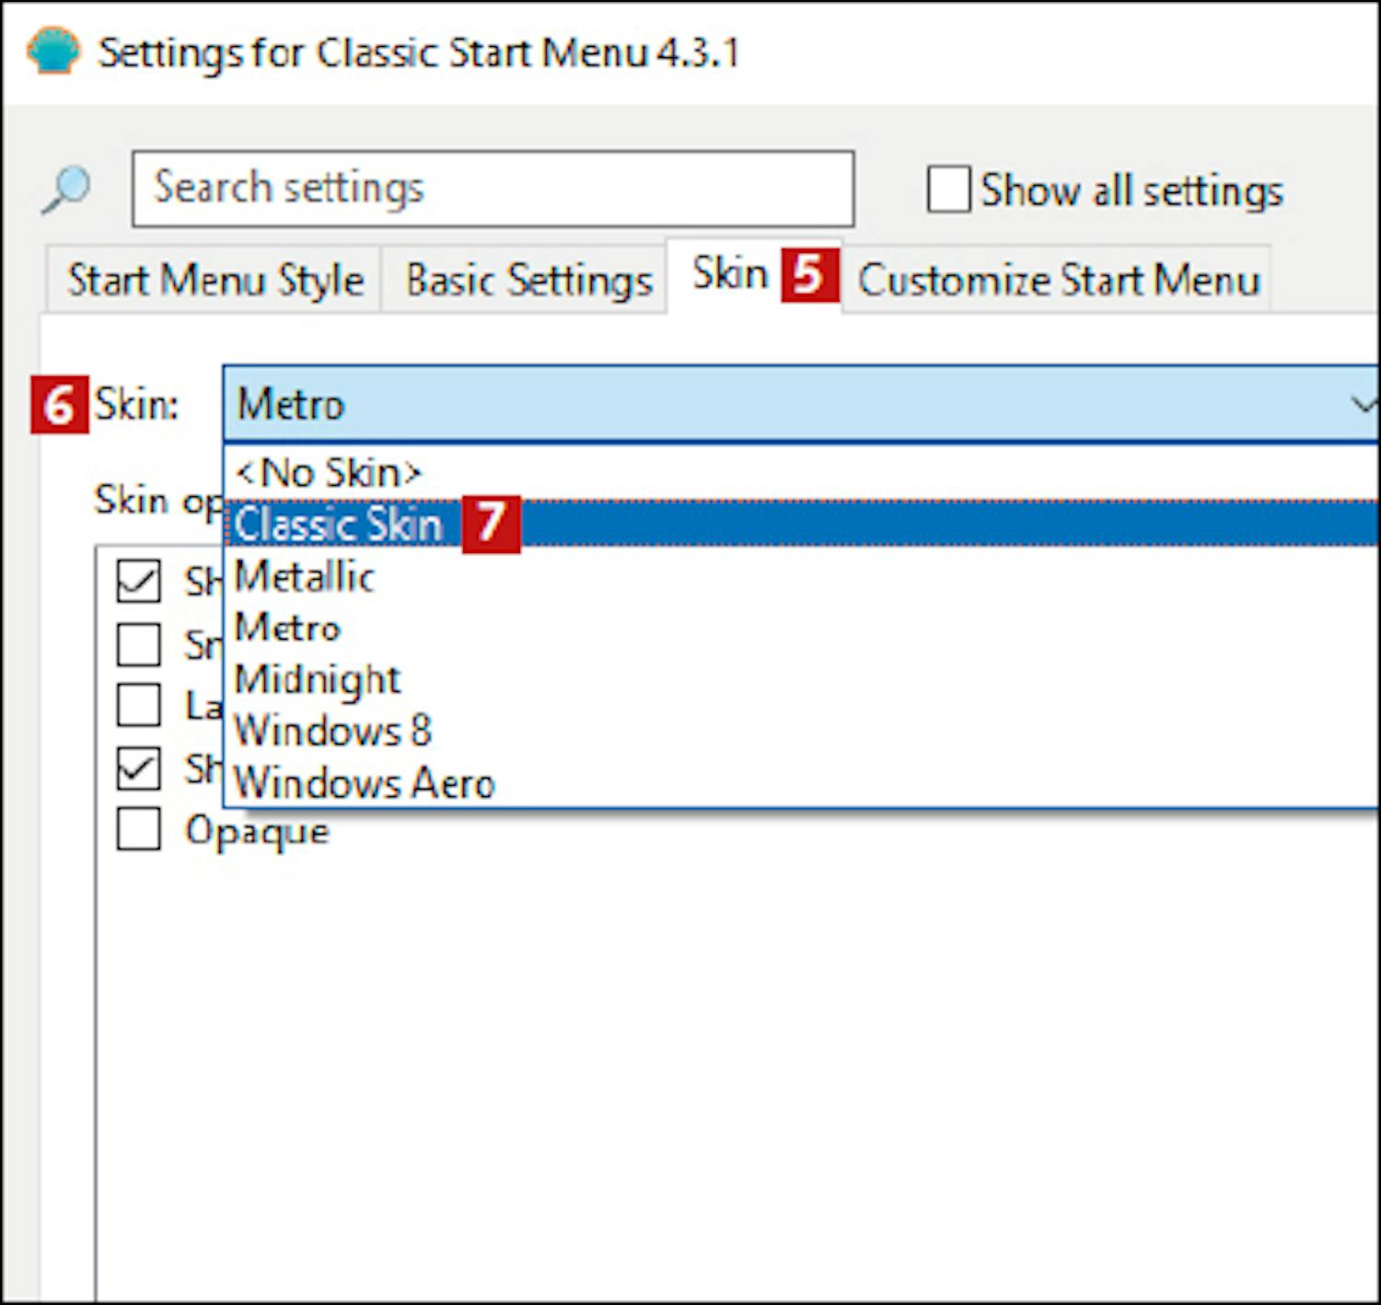The image size is (1381, 1305).
Task: Click red step marker number 7
Action: click(x=491, y=525)
